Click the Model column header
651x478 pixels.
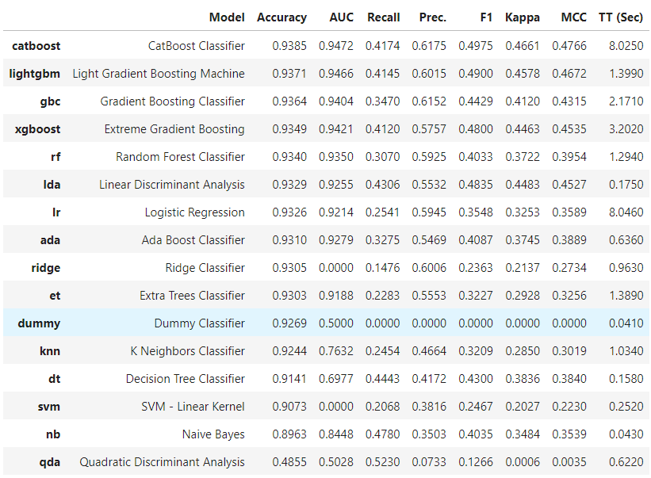click(227, 17)
